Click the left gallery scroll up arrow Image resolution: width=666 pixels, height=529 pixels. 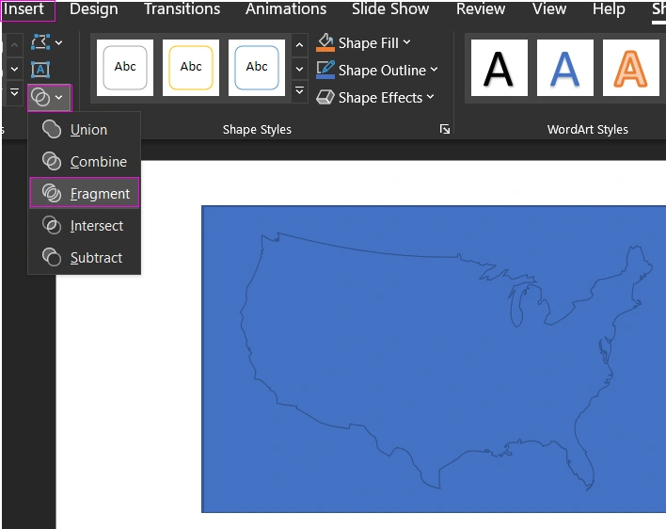(x=14, y=45)
